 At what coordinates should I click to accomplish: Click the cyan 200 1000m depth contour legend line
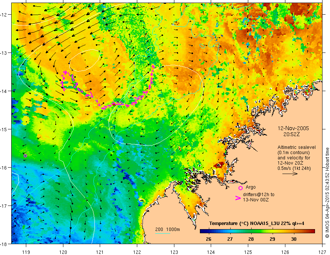point(163,233)
